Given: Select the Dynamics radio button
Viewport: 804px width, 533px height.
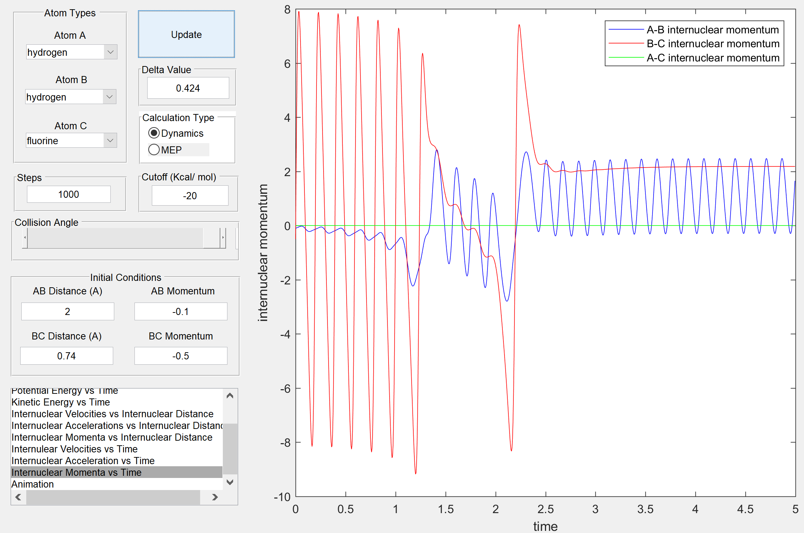Looking at the screenshot, I should coord(154,133).
